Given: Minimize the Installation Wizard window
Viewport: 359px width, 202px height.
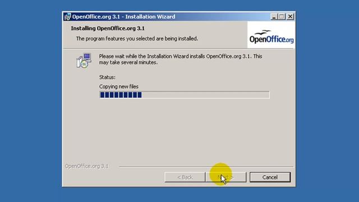Looking at the screenshot, I should click(274, 16).
